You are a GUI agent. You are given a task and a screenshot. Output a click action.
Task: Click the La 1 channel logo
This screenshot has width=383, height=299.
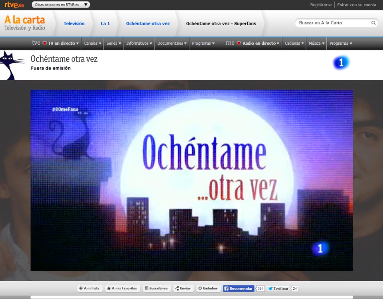341,63
